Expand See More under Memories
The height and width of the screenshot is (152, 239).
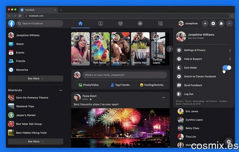(x=36, y=79)
